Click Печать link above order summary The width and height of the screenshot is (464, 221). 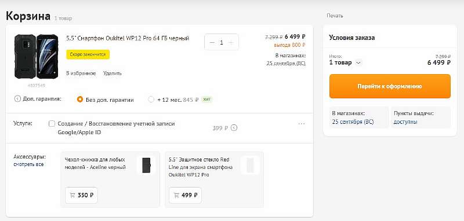coord(335,16)
